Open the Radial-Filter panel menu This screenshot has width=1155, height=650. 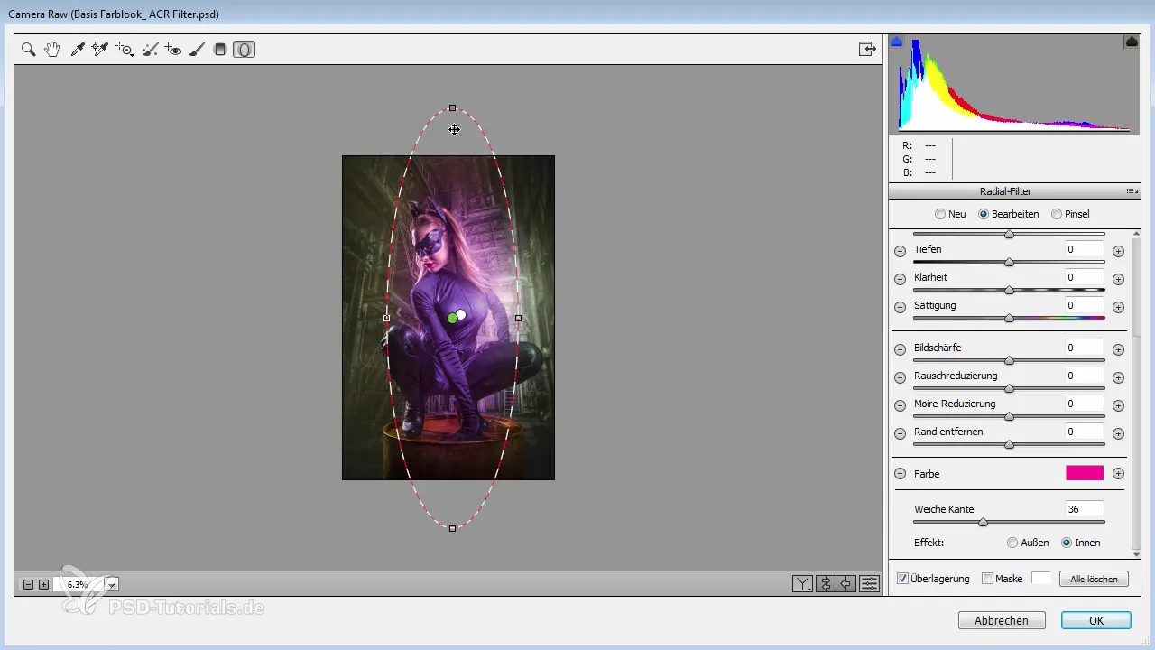tap(1130, 191)
